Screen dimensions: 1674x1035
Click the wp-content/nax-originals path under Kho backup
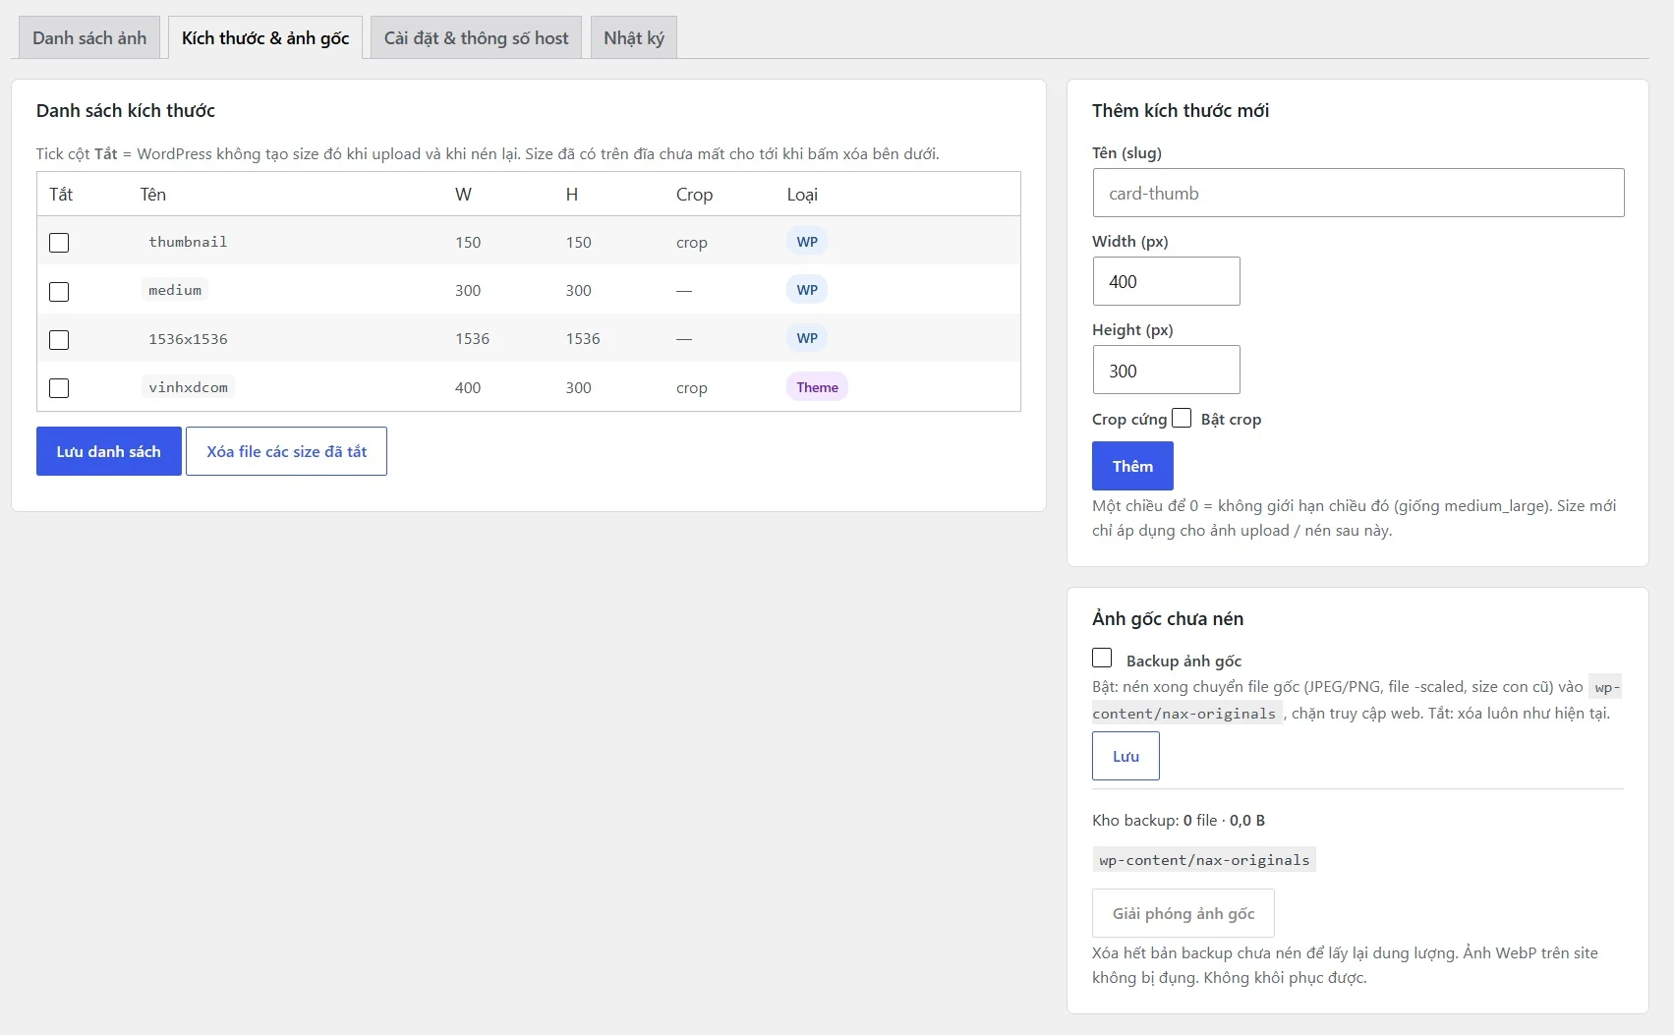1204,860
